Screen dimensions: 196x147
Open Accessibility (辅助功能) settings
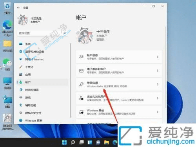[x=42, y=105]
